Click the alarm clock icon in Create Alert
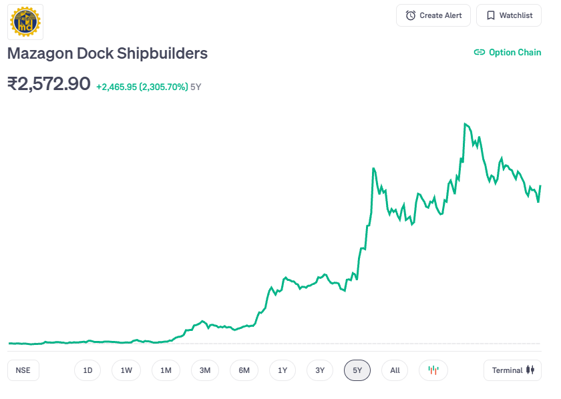The image size is (561, 399). (411, 15)
